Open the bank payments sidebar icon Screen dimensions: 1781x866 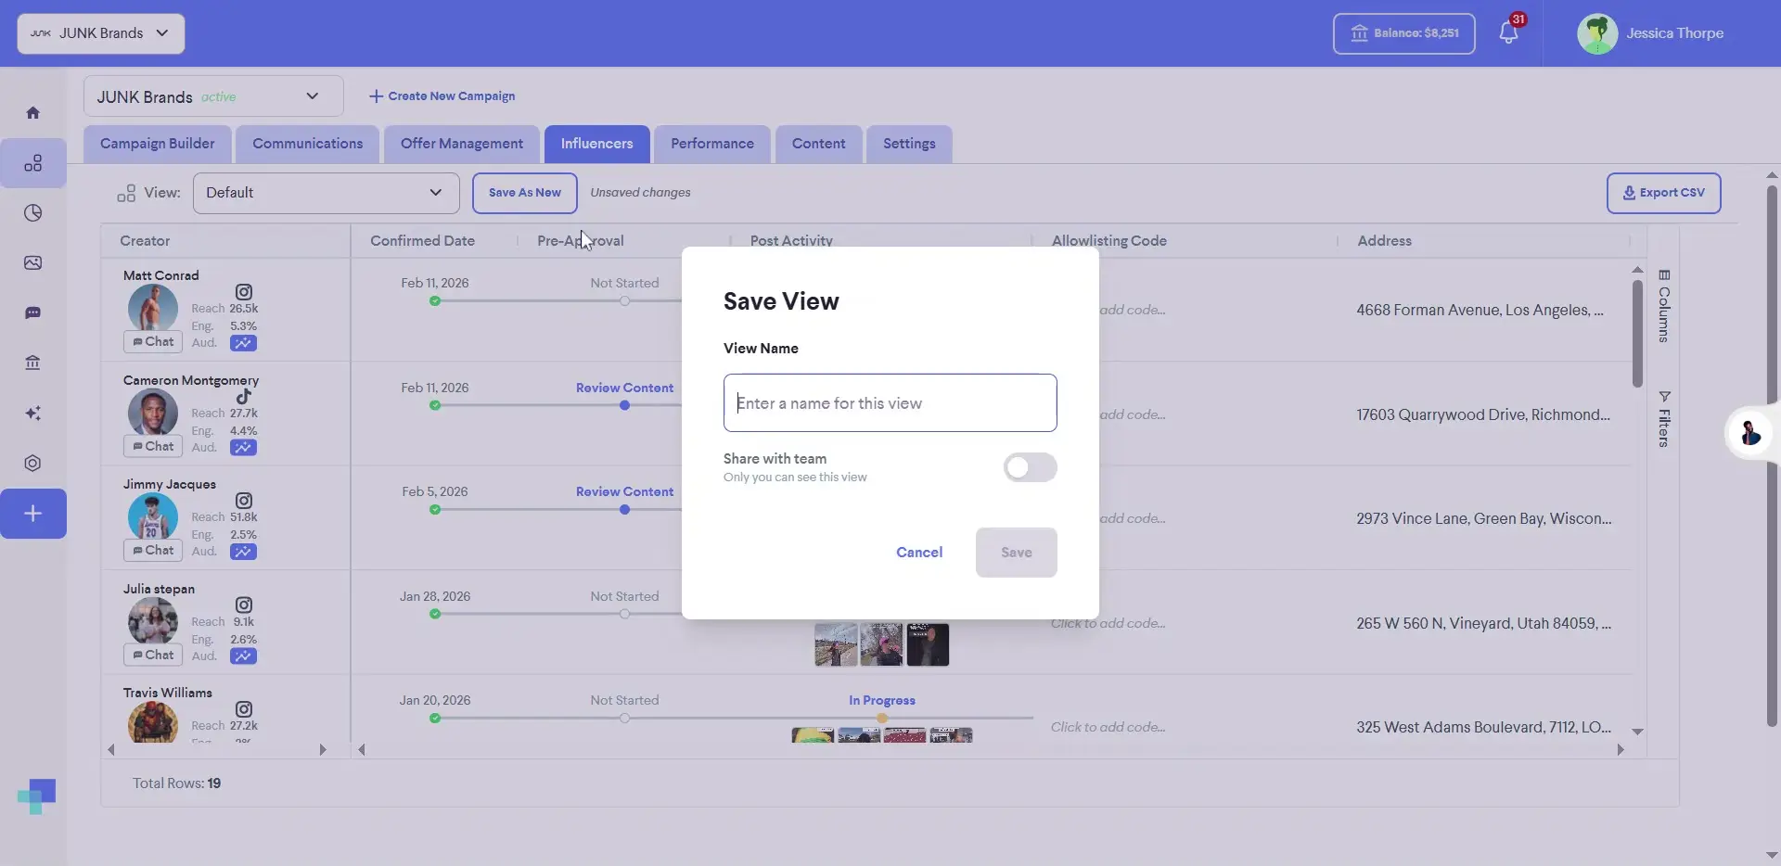[33, 363]
